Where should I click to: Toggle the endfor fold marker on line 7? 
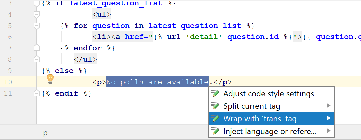37,48
